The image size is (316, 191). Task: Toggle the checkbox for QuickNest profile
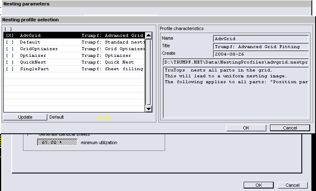(10, 62)
